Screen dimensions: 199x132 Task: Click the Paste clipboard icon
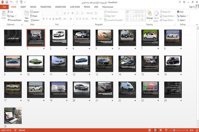pos(4,14)
